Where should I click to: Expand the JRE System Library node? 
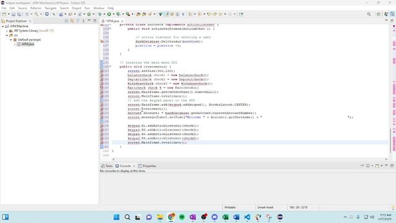point(7,30)
